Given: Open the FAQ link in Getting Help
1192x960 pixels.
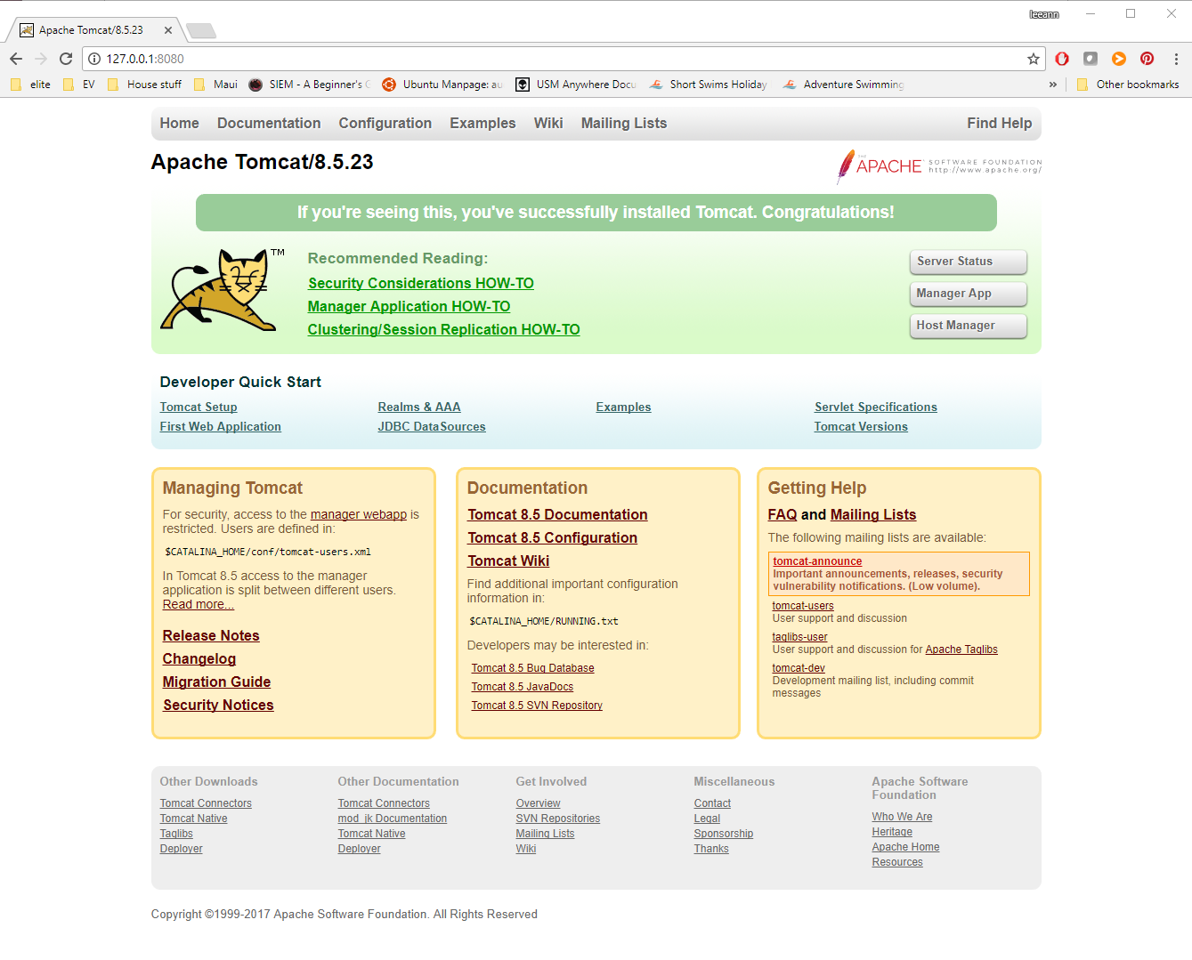Looking at the screenshot, I should (783, 514).
